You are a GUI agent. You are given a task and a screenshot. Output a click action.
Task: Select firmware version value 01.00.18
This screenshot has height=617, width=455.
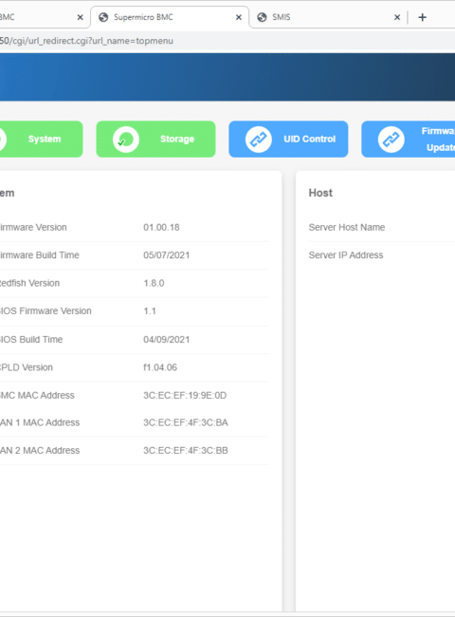click(x=161, y=228)
